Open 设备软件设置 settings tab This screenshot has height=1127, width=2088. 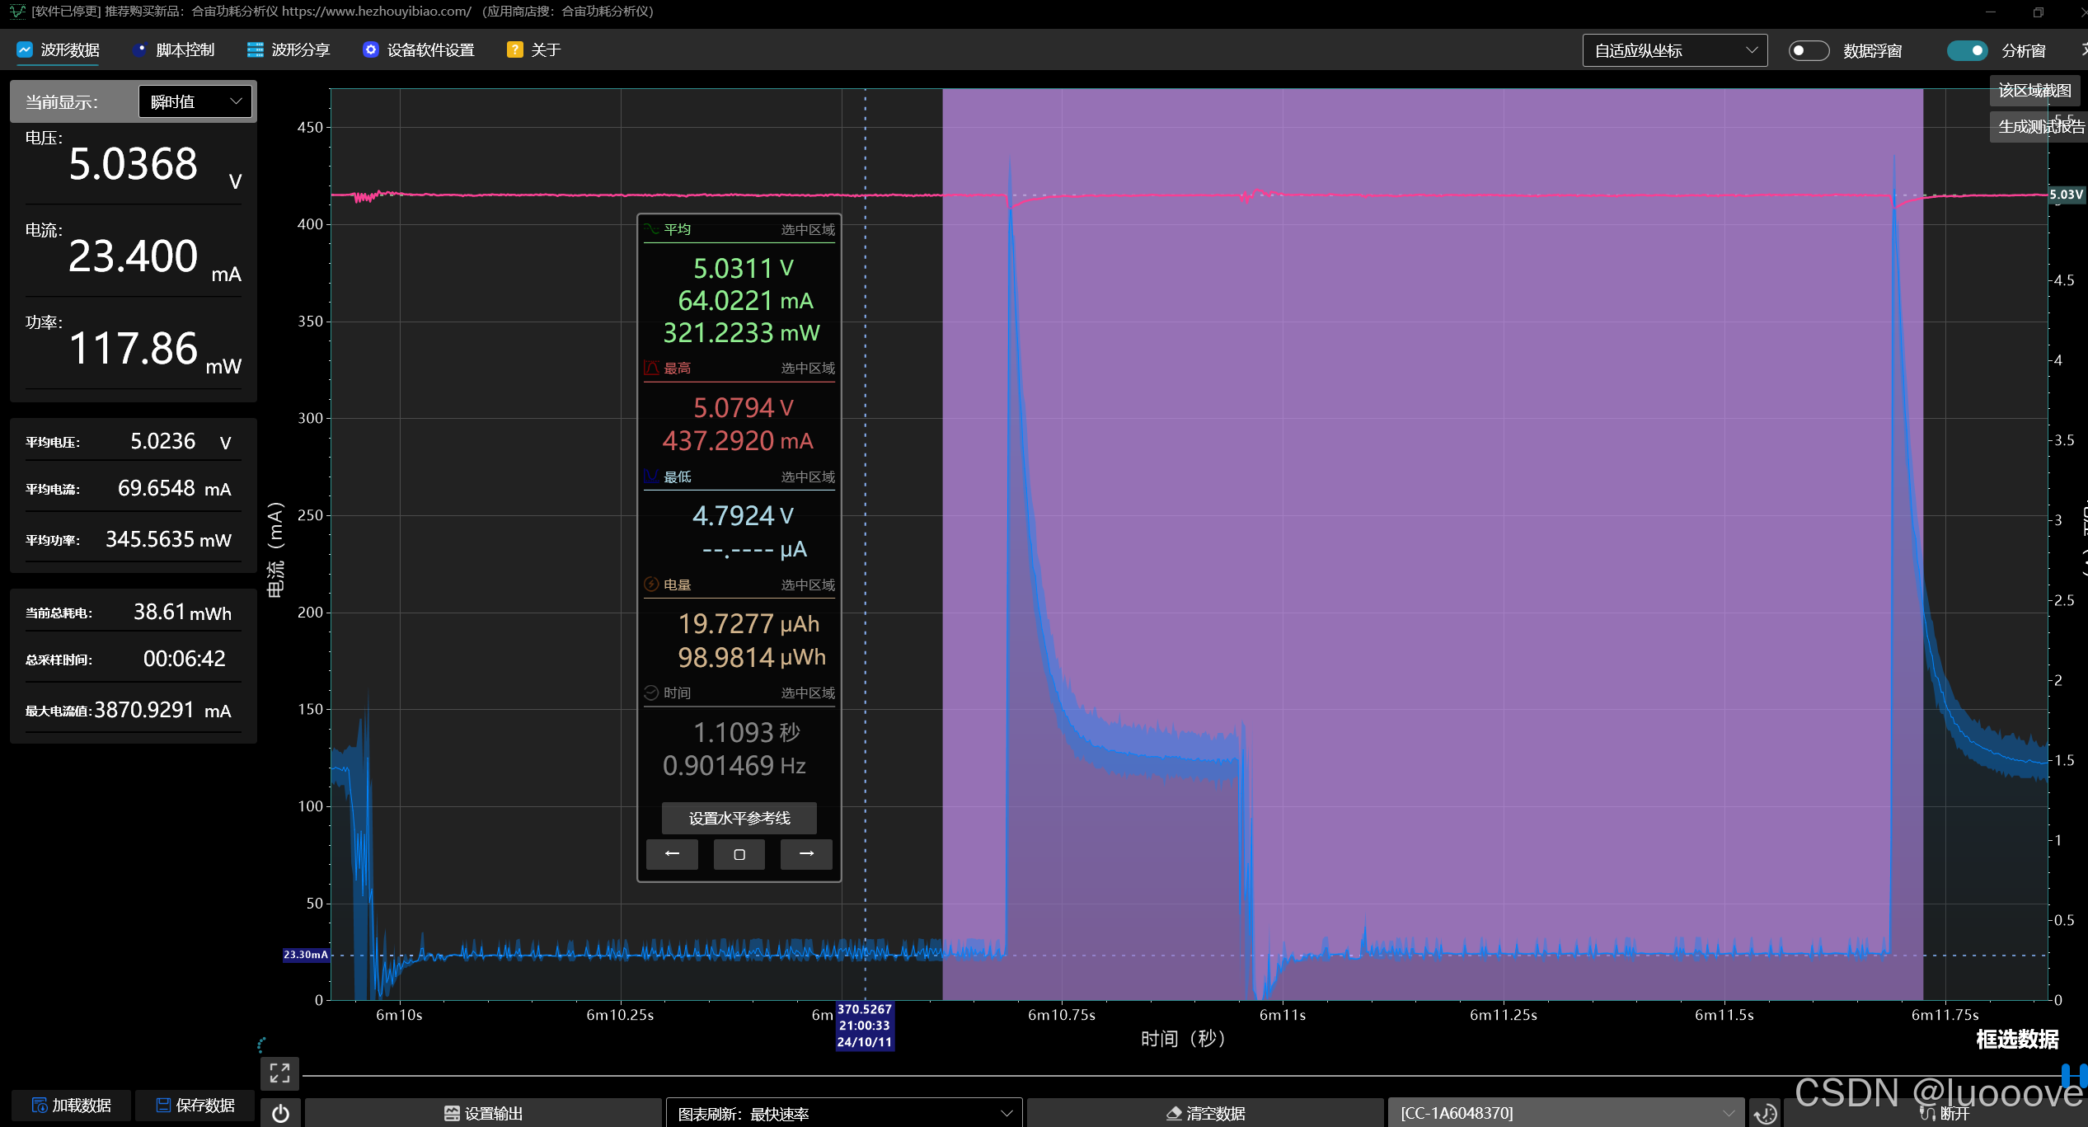[x=419, y=50]
